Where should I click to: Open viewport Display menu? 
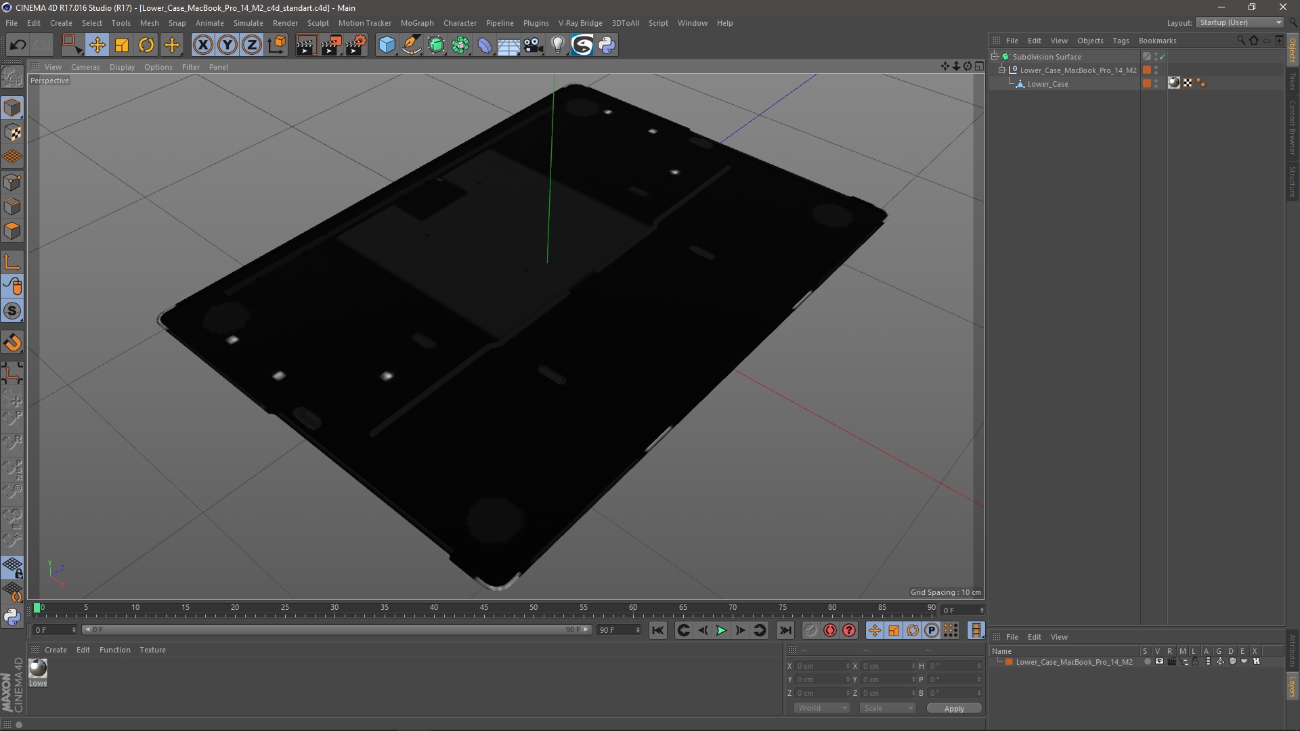122,67
